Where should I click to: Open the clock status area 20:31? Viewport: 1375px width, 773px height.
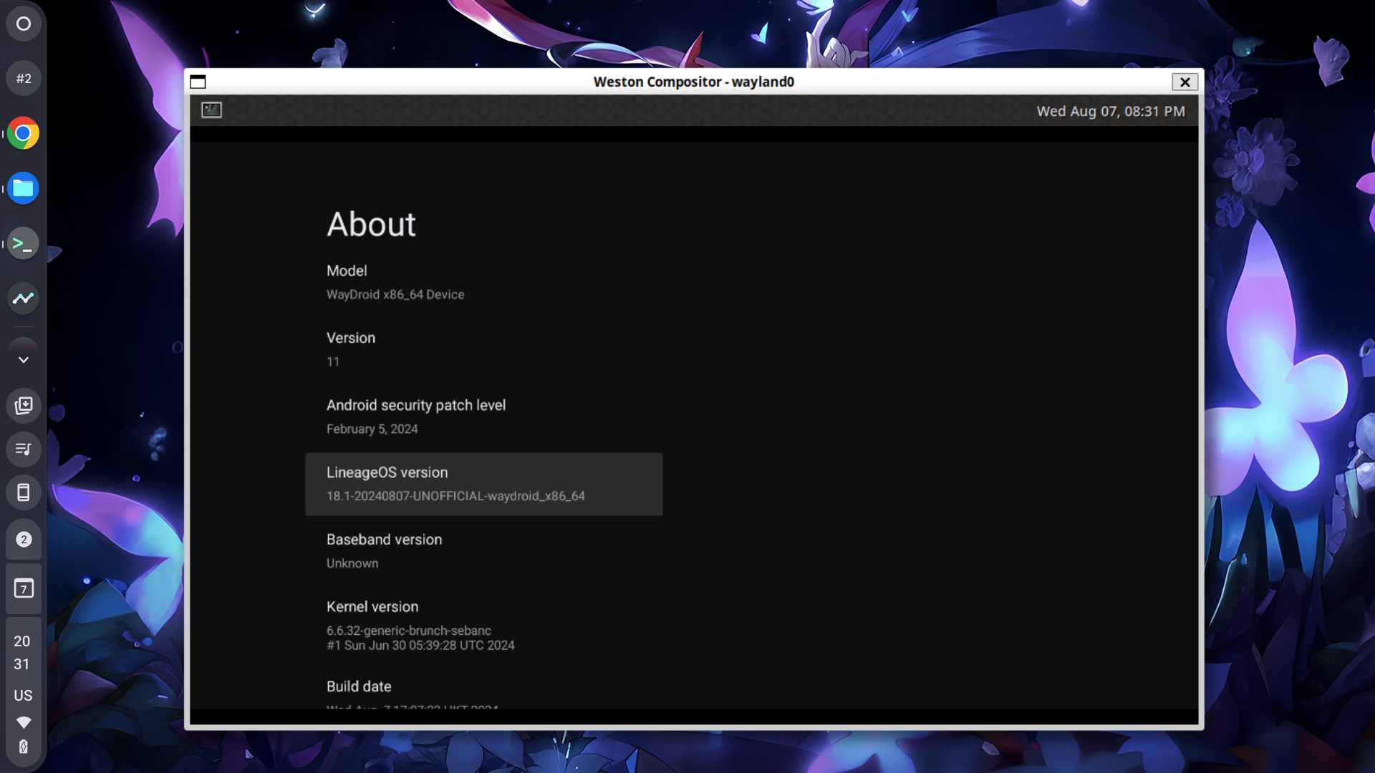[x=22, y=652]
